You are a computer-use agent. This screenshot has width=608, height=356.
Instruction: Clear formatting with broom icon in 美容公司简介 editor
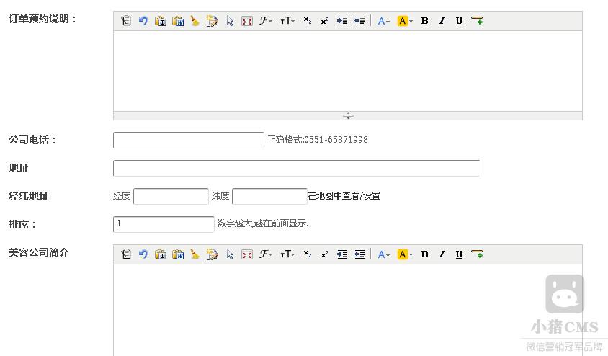(195, 254)
